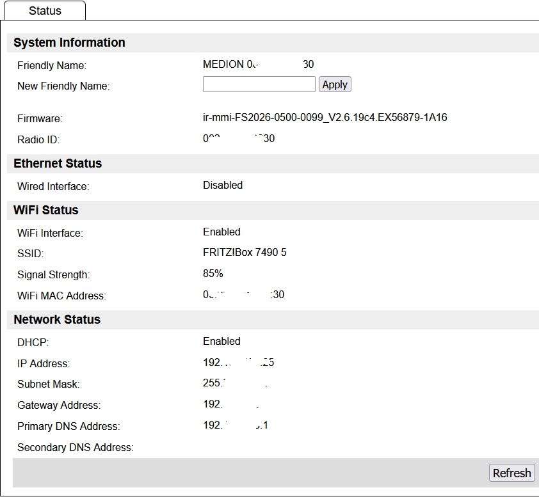Image resolution: width=539 pixels, height=499 pixels.
Task: Click the New Friendly Name text field
Action: click(x=259, y=84)
